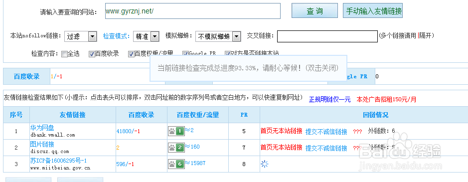Click the 查询 search button
The height and width of the screenshot is (182, 468).
(x=314, y=11)
